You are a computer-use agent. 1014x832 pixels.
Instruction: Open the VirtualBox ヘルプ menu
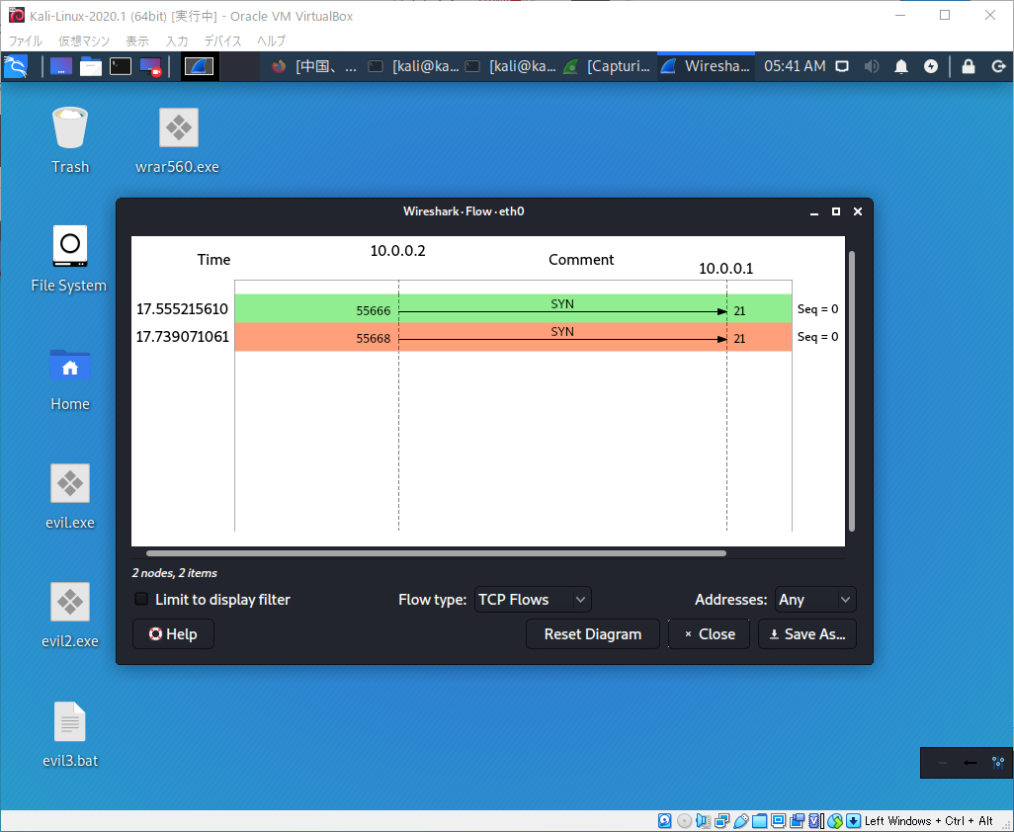[x=271, y=41]
